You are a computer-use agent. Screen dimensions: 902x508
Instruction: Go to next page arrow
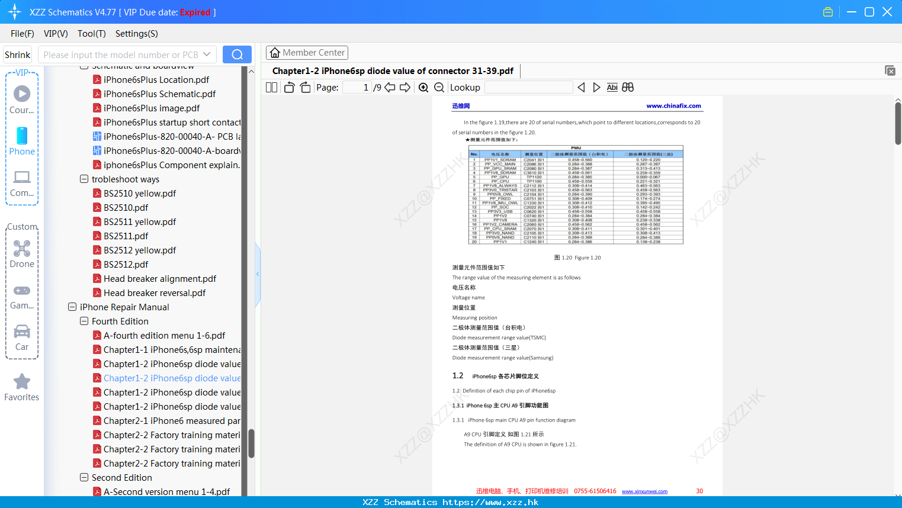click(405, 87)
